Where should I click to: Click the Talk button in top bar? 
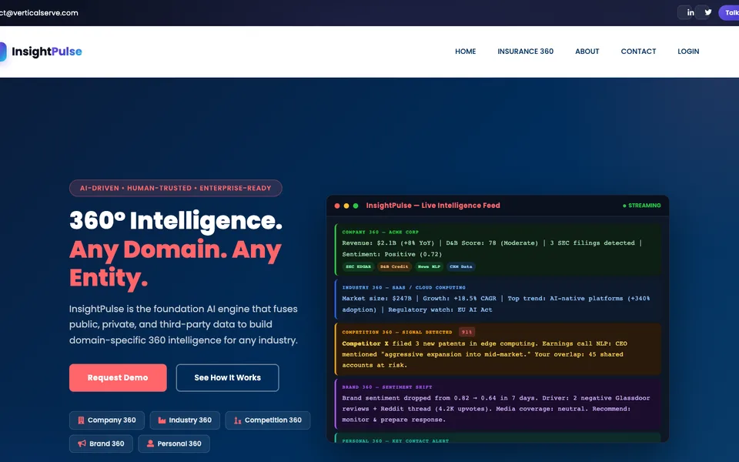(729, 13)
